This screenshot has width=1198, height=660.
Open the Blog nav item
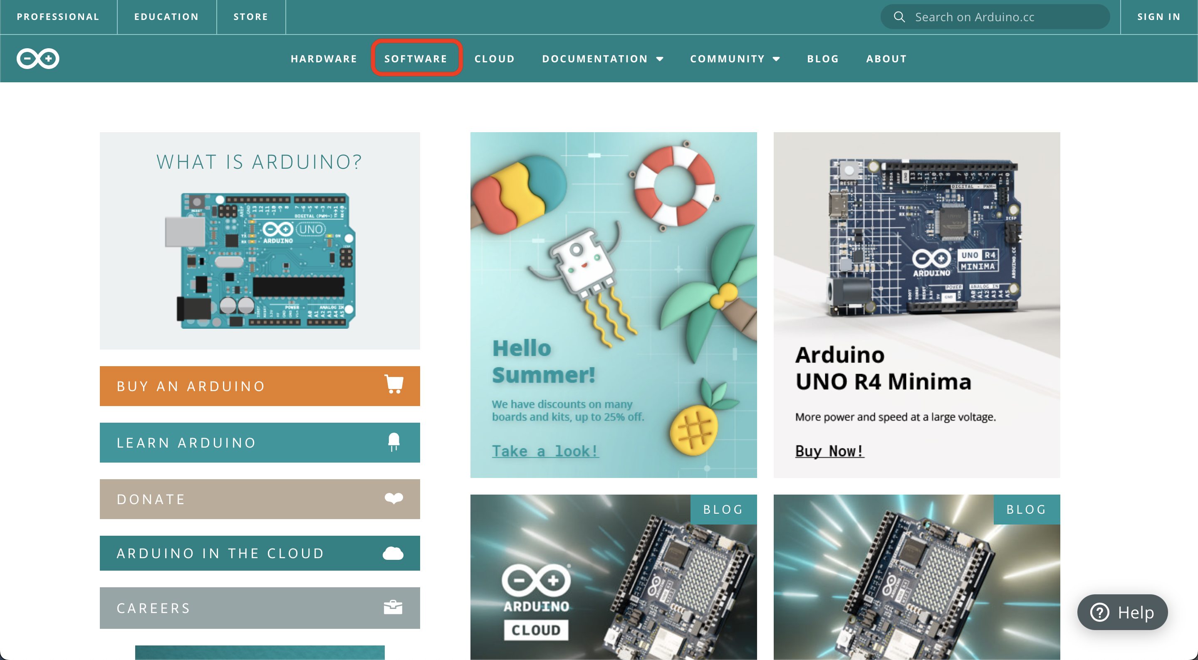tap(823, 59)
